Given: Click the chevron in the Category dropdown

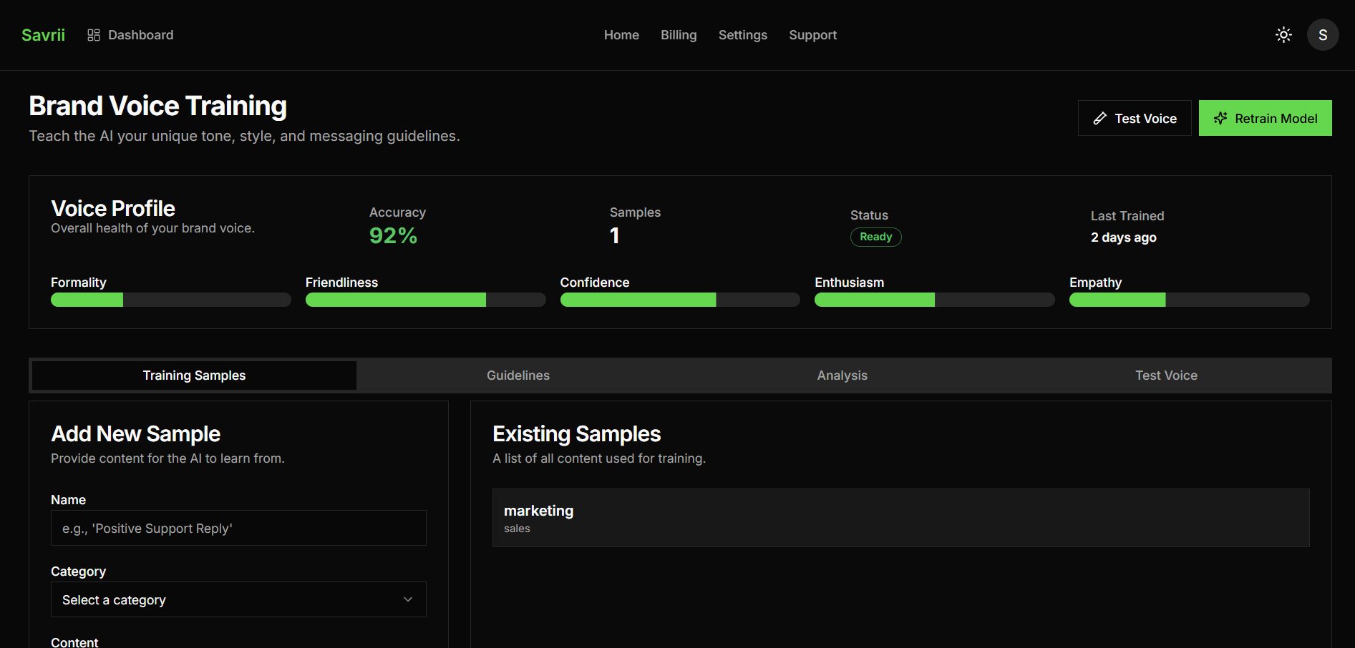Looking at the screenshot, I should point(408,599).
